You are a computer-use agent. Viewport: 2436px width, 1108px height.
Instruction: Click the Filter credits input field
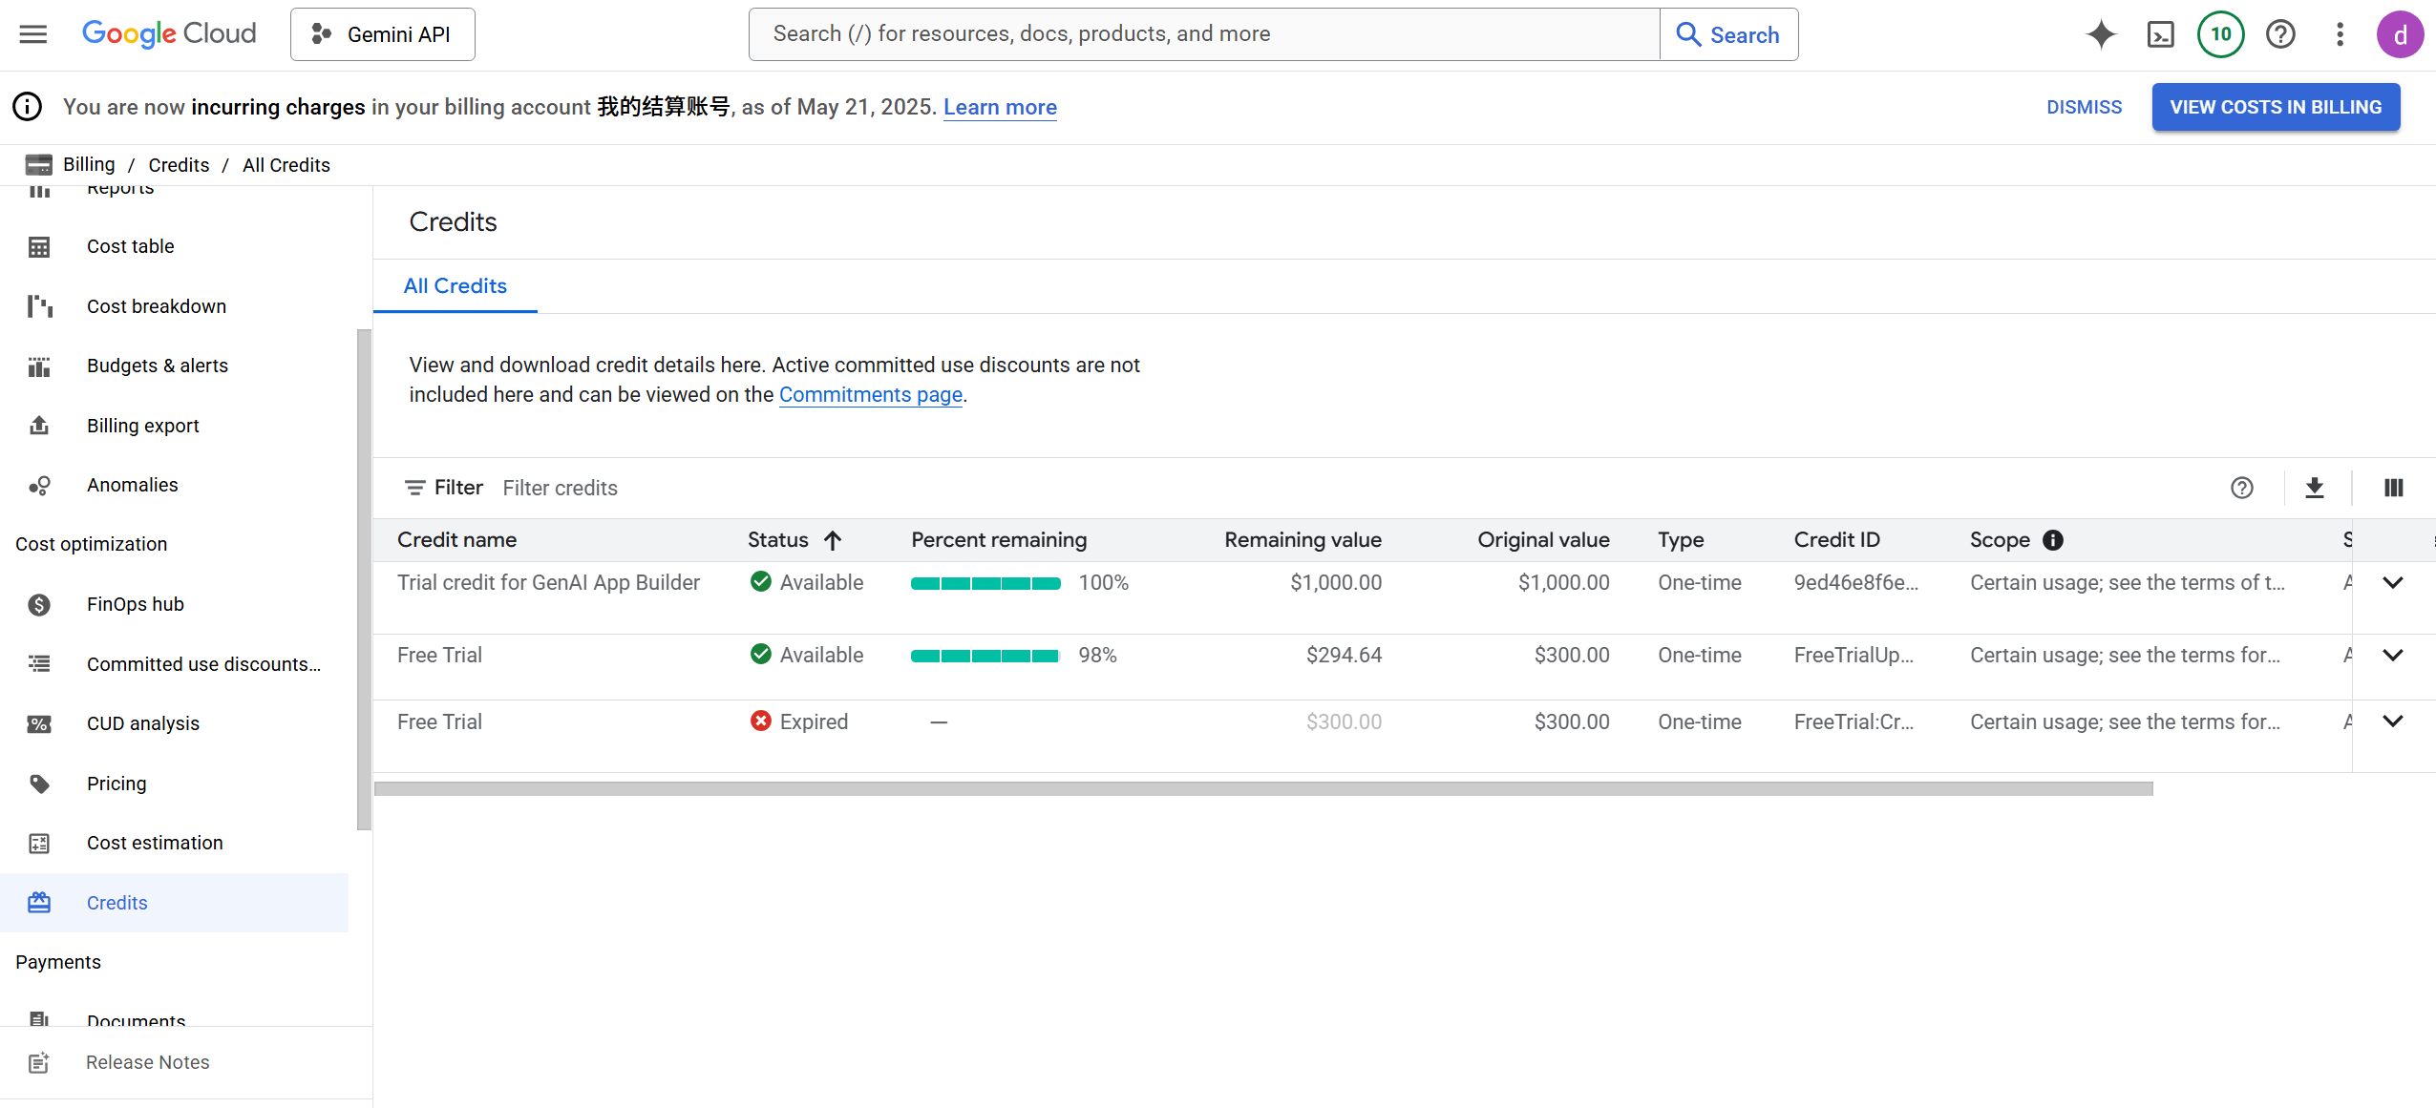click(561, 487)
